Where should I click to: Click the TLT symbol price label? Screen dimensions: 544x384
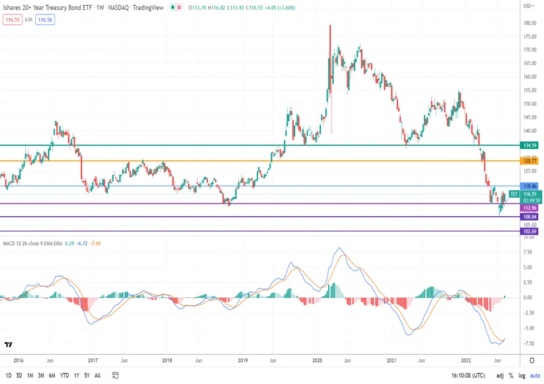coord(514,194)
